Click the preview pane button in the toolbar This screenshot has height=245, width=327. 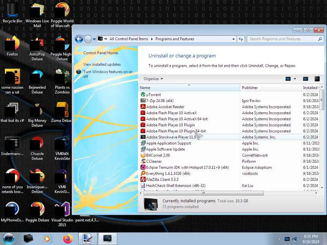coord(306,79)
